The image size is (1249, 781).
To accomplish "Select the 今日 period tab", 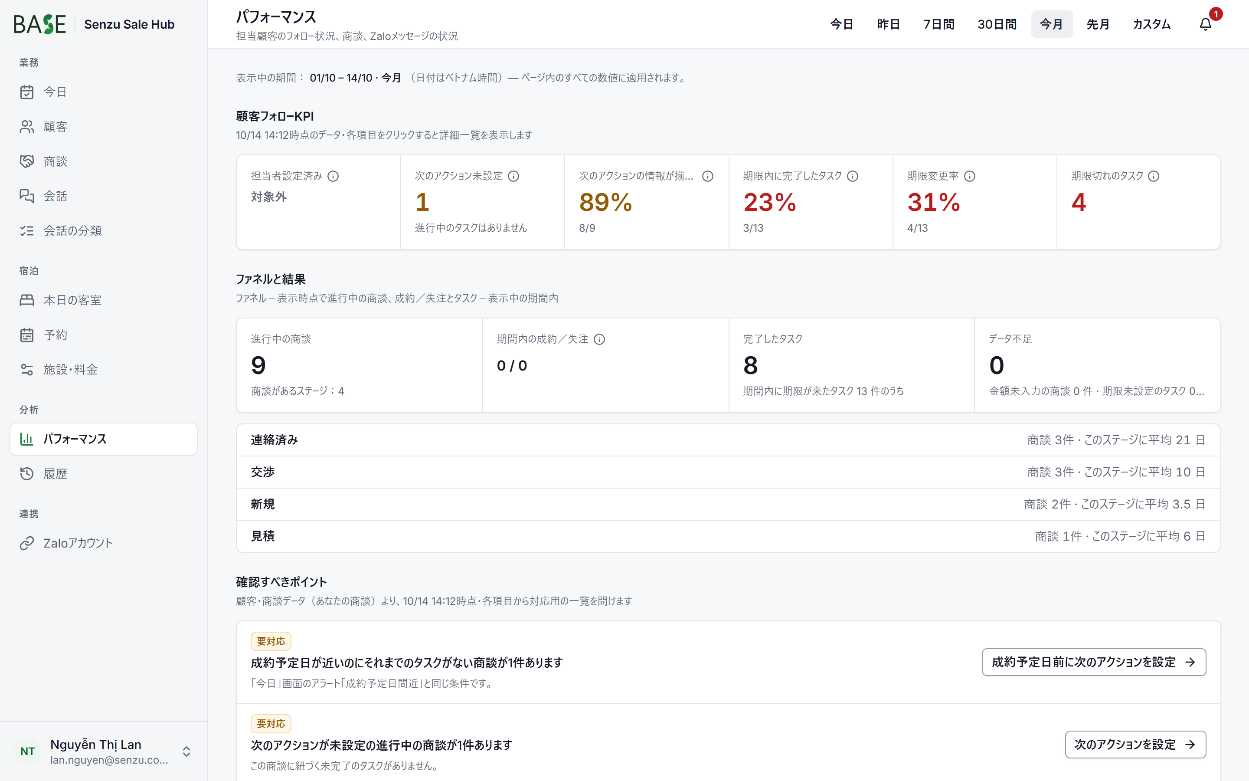I will (841, 24).
